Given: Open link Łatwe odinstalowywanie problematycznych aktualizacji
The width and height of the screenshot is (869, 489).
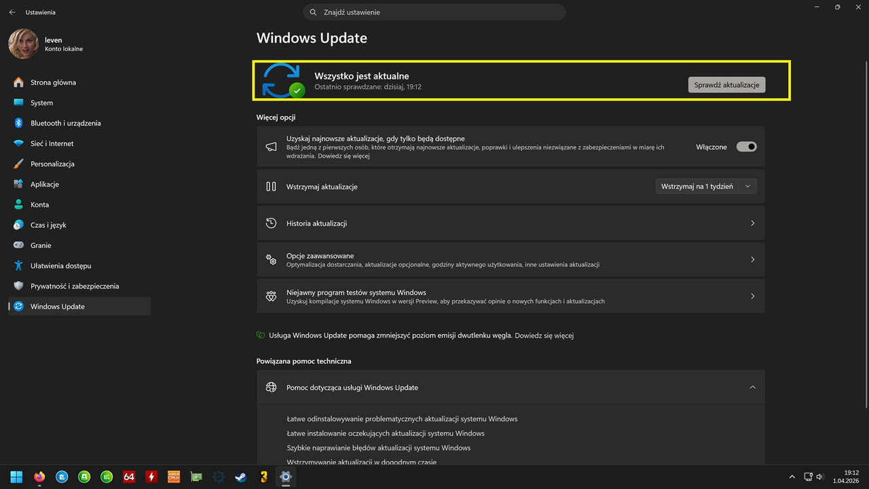Looking at the screenshot, I should click(402, 419).
